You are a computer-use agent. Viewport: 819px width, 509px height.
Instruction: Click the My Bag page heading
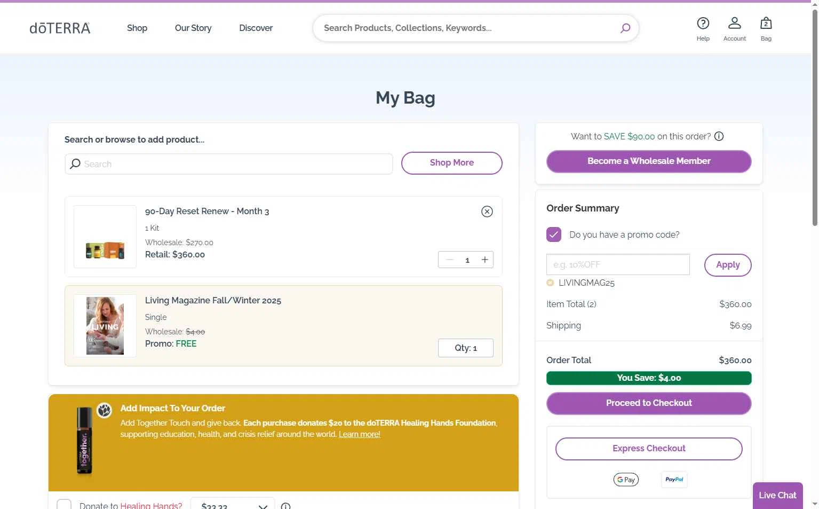(405, 98)
